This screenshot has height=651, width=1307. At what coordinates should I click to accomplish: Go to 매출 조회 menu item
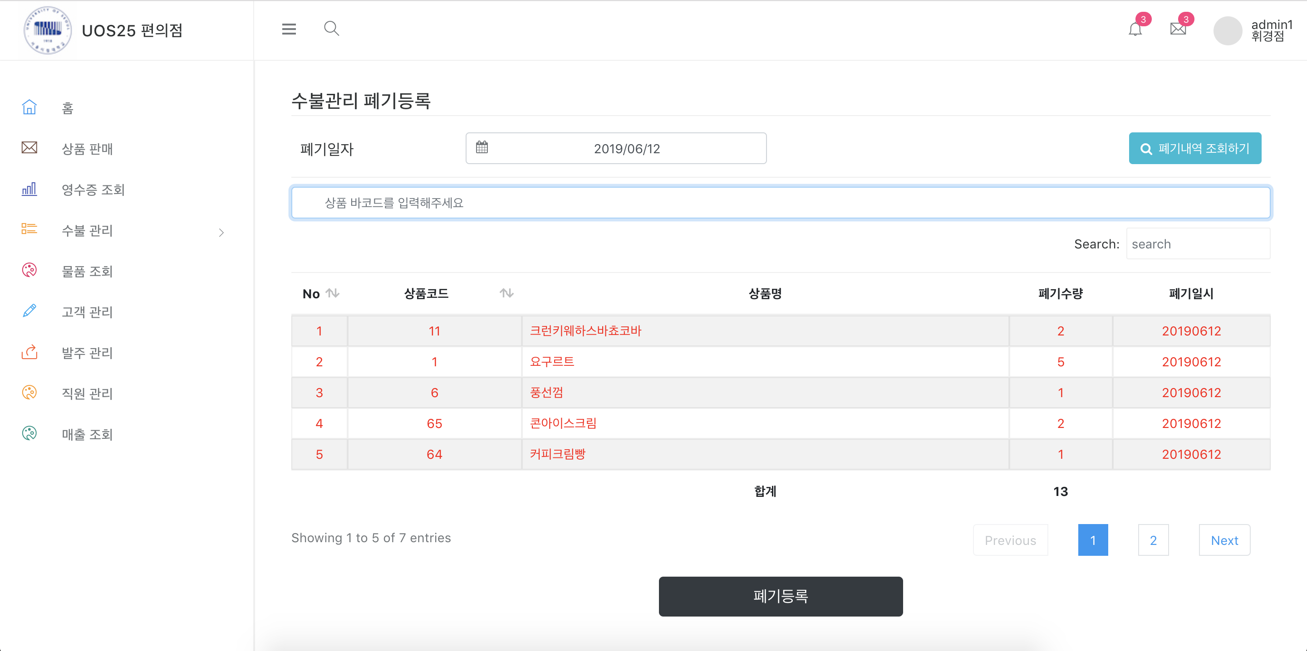click(87, 434)
